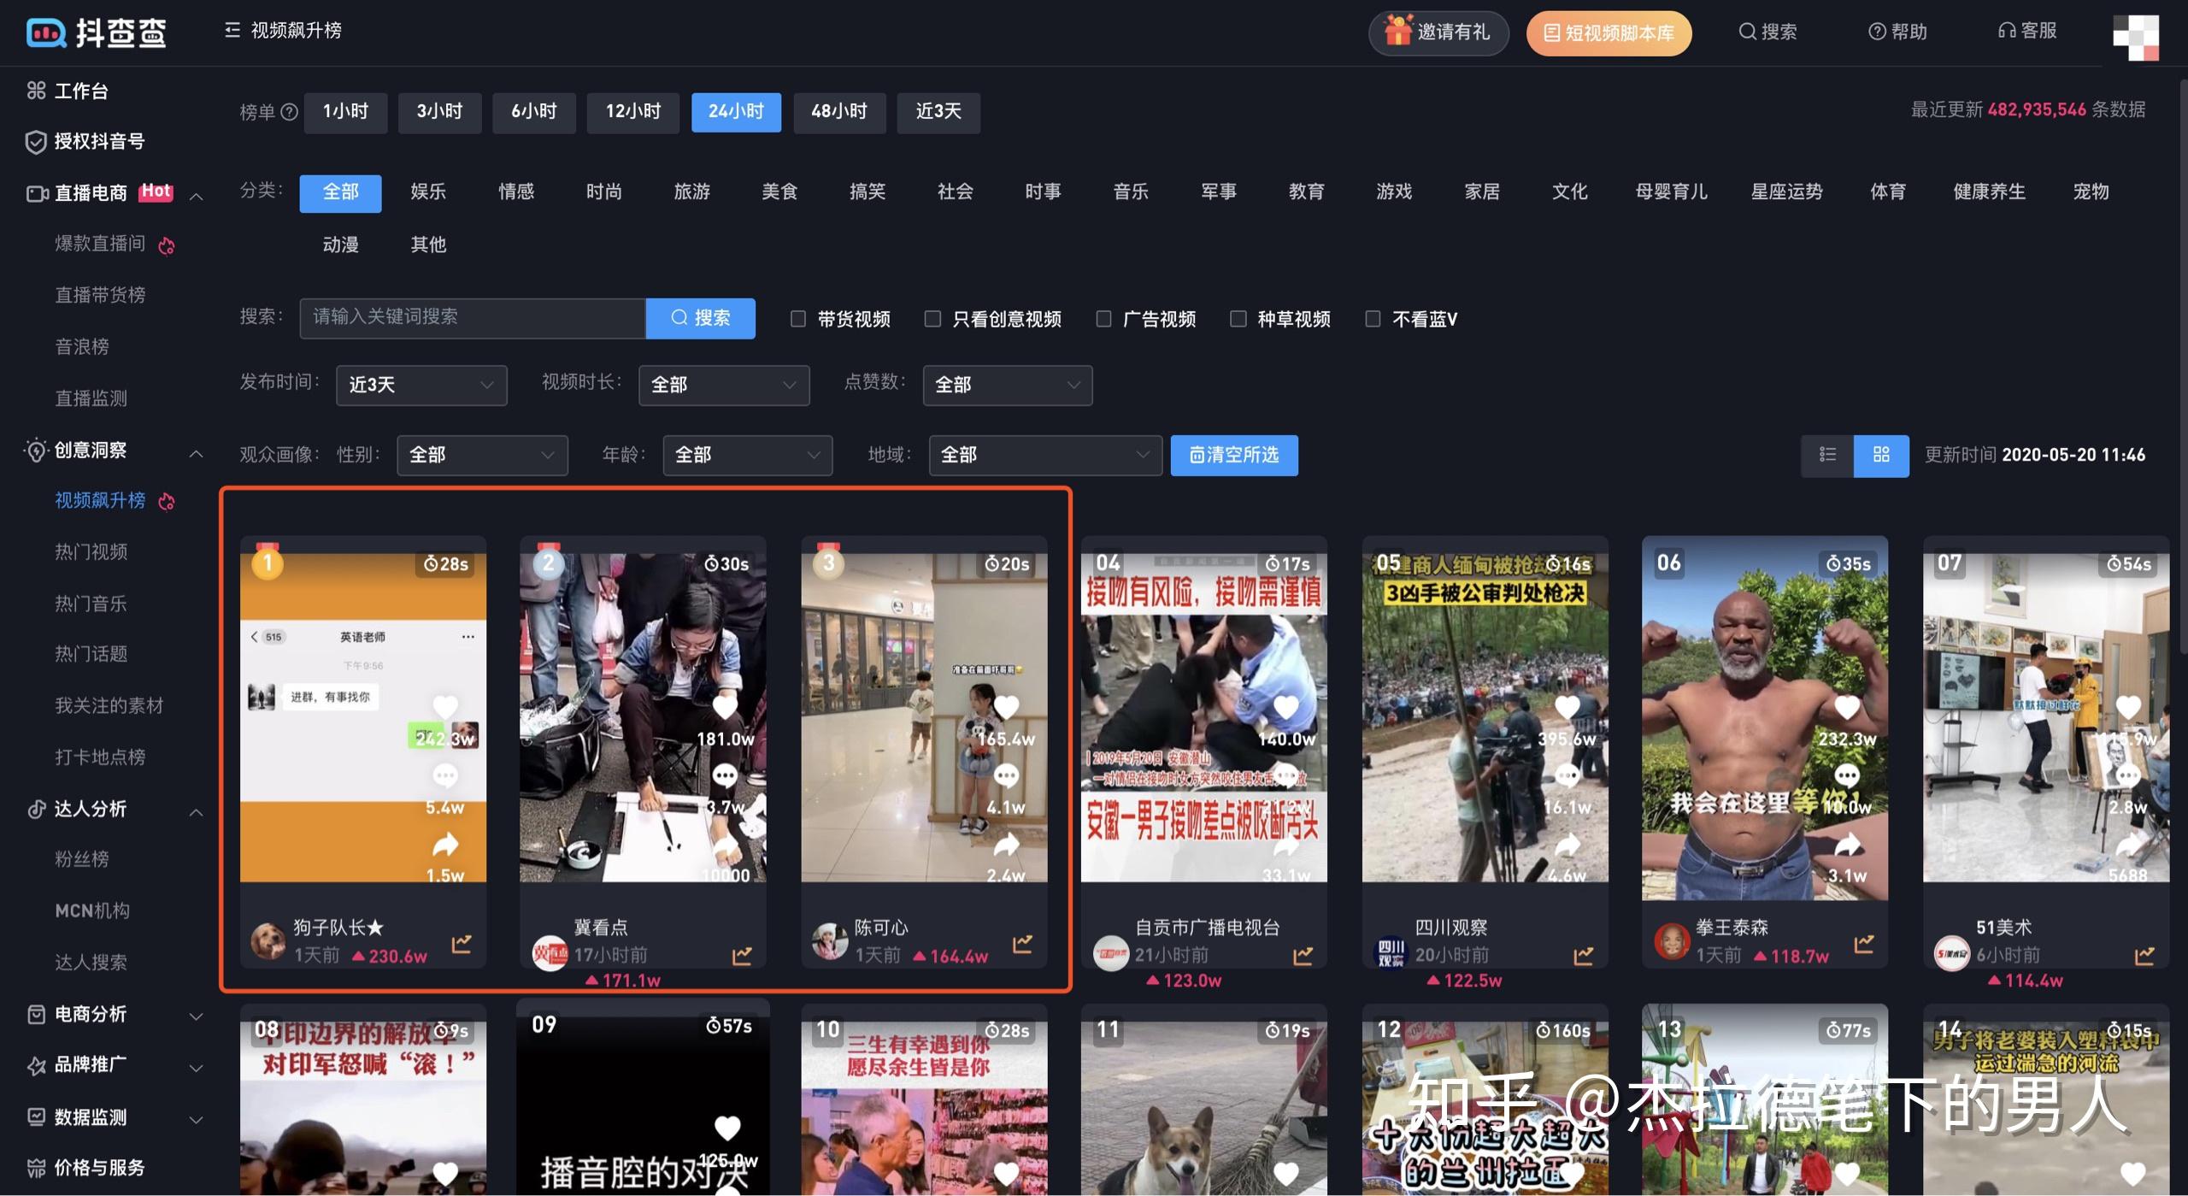The height and width of the screenshot is (1196, 2188).
Task: Open the 客服 headset support icon
Action: (2006, 31)
